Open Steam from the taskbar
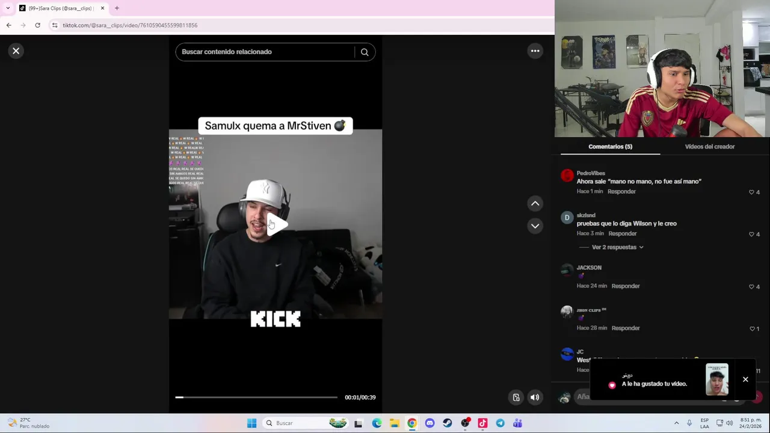Viewport: 770px width, 433px height. click(447, 423)
